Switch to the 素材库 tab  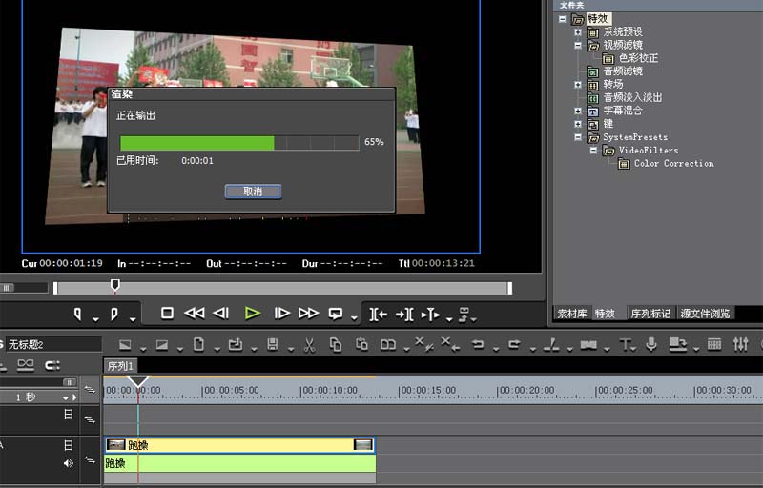click(572, 314)
